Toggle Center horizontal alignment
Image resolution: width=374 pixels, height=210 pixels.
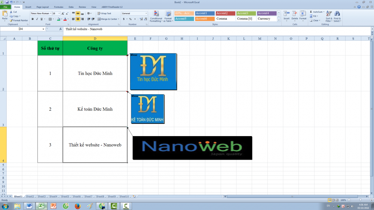(x=78, y=19)
